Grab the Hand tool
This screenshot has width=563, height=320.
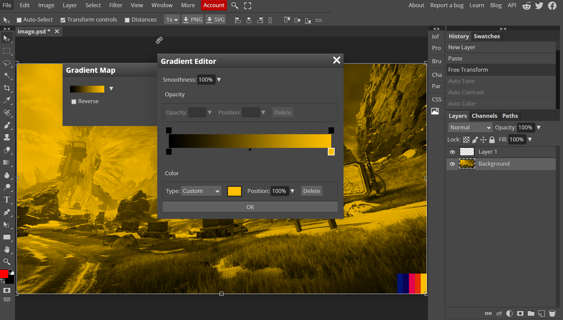(7, 249)
